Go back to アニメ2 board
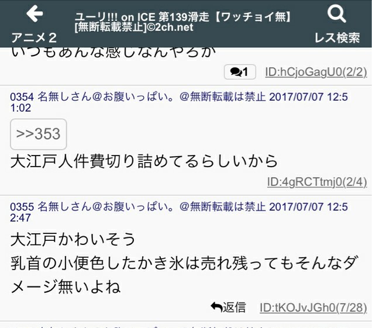372x328 pixels. coord(34,38)
